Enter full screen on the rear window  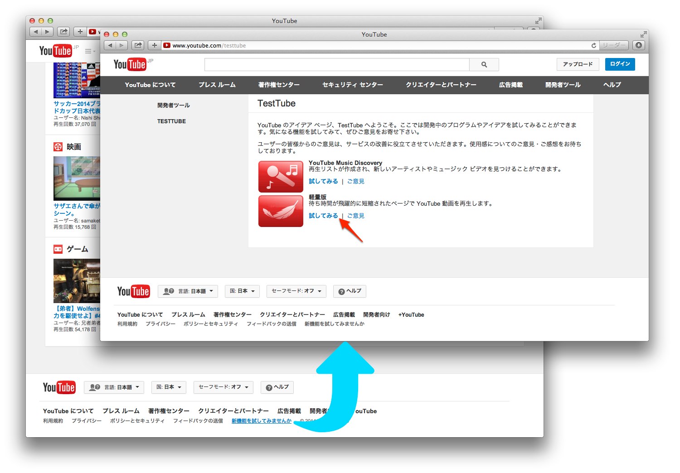click(538, 21)
